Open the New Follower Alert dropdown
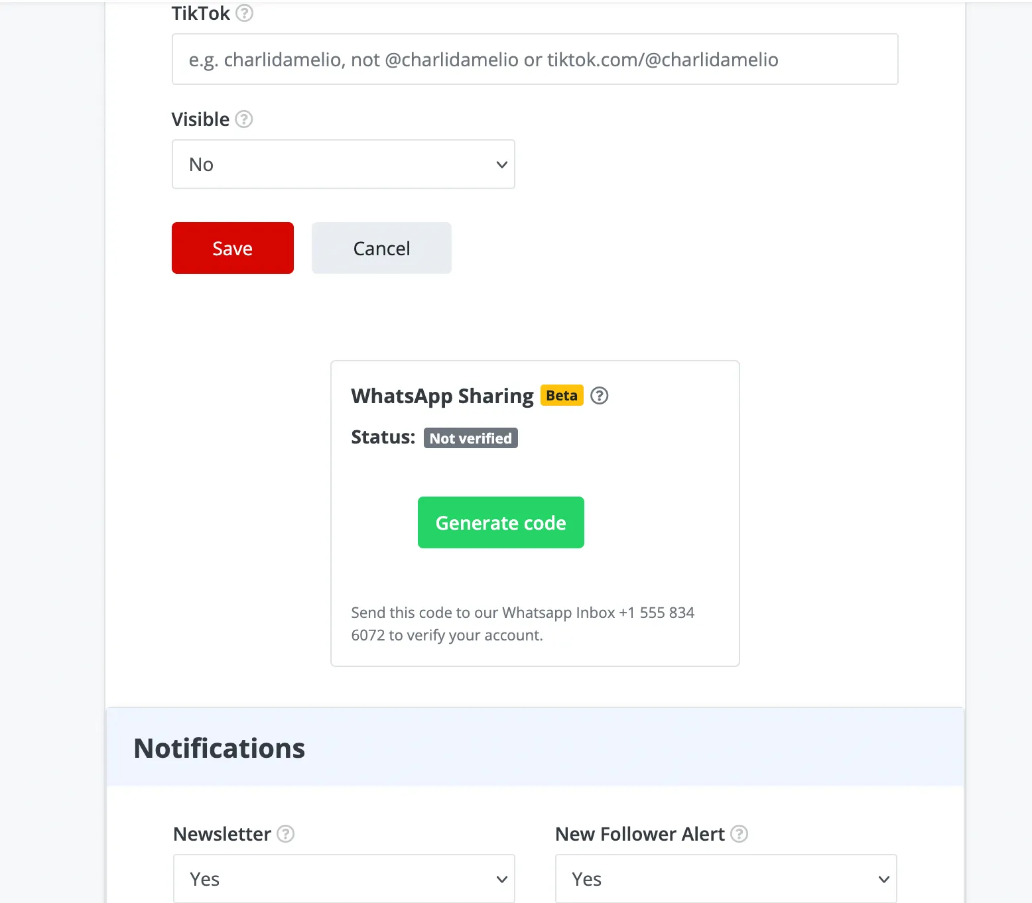 click(x=725, y=878)
